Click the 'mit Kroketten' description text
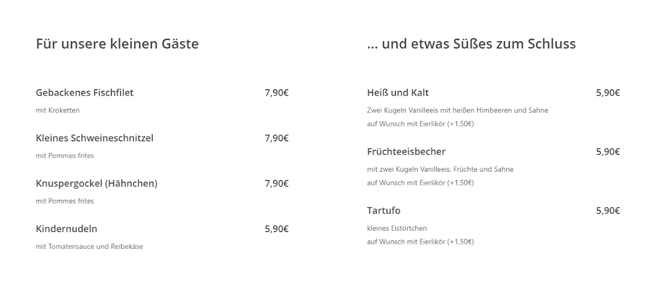The height and width of the screenshot is (301, 660). pos(58,110)
